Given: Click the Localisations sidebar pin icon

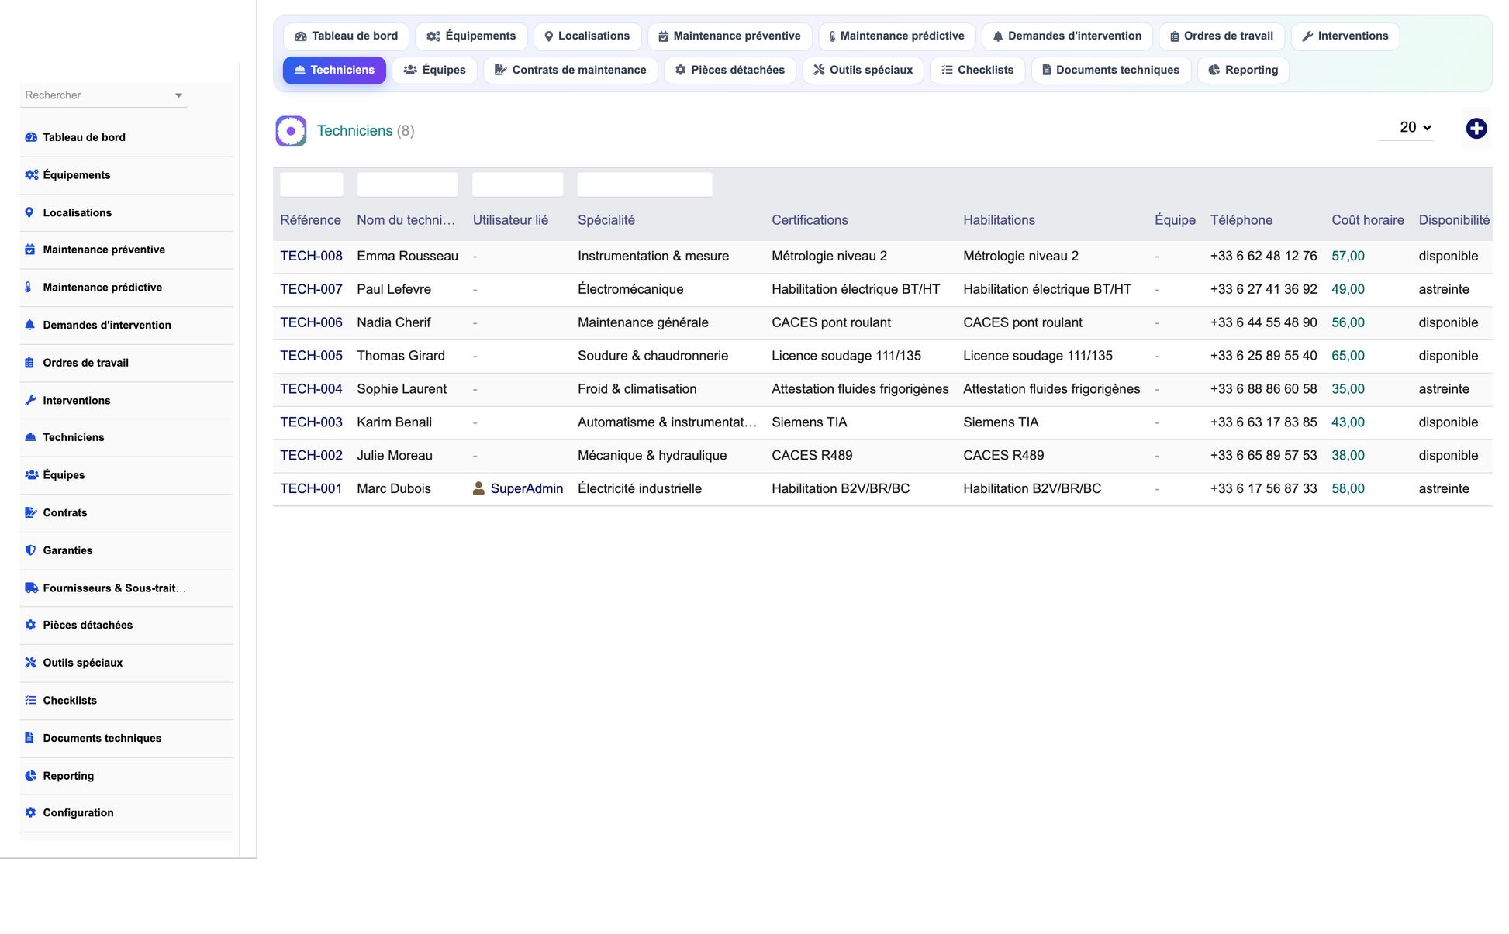Looking at the screenshot, I should tap(29, 212).
